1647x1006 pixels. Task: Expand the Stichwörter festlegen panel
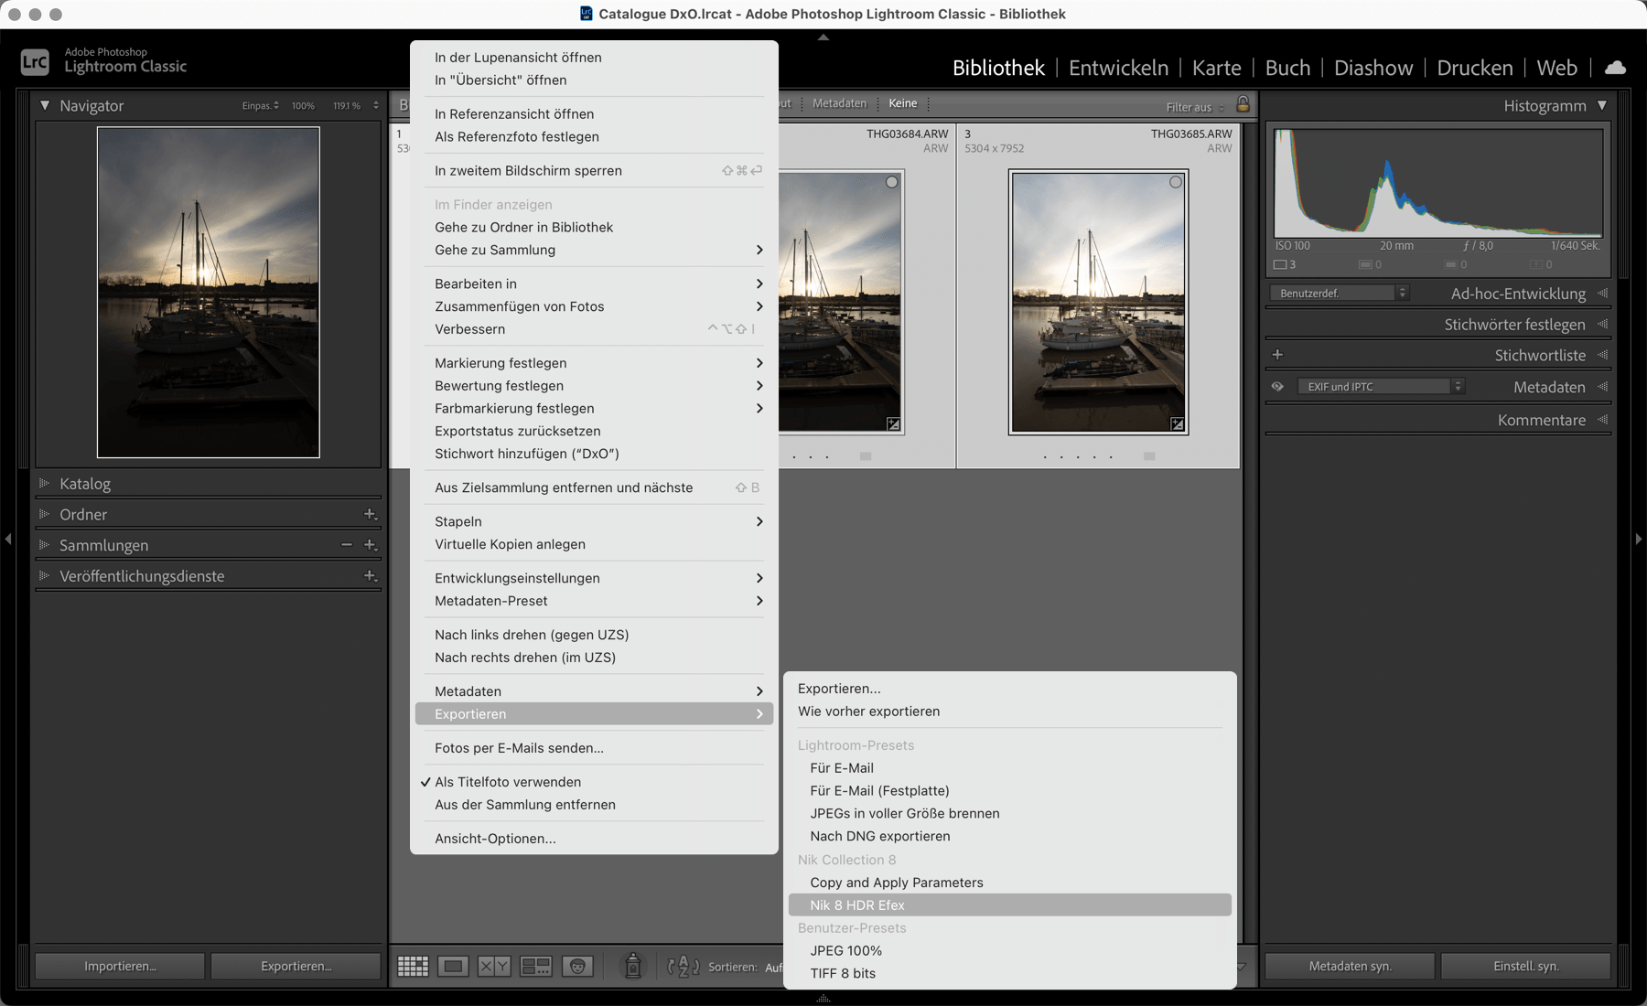[1602, 325]
